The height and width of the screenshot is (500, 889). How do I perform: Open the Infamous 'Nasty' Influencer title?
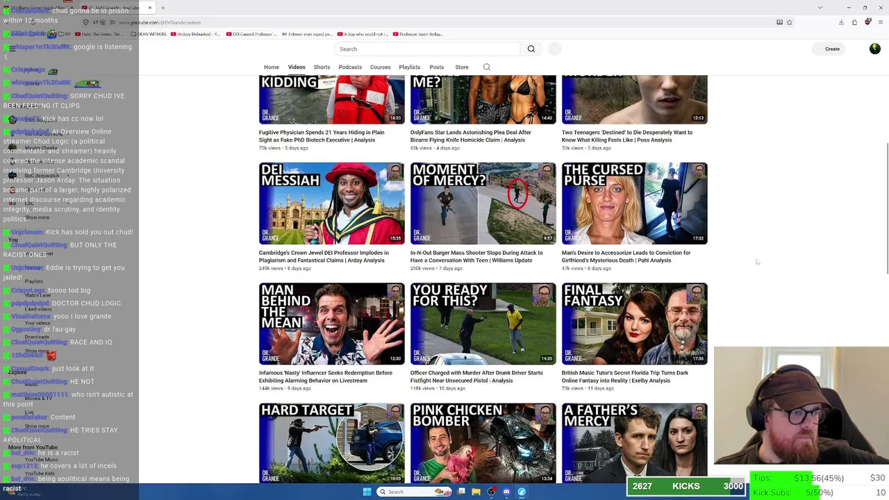[326, 376]
